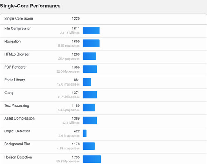Image resolution: width=207 pixels, height=164 pixels.
Task: Click the Horizon Detection score bar
Action: [x=92, y=159]
